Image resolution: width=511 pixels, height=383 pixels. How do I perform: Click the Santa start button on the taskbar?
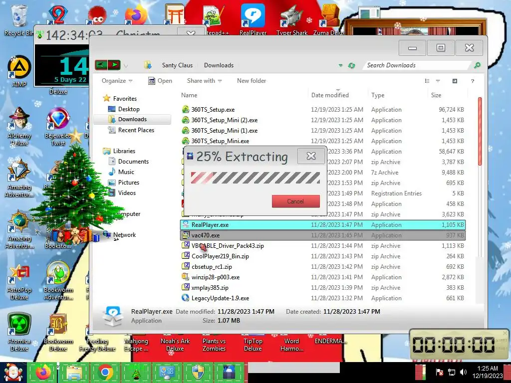[13, 373]
